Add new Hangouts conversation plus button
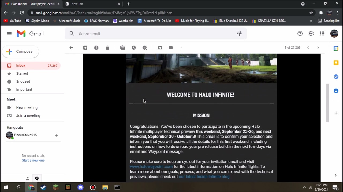 point(56,135)
